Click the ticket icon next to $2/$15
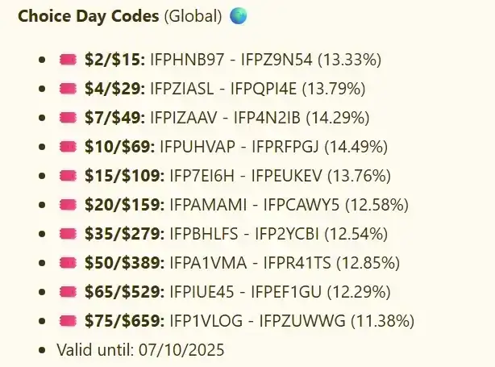The height and width of the screenshot is (367, 495). (x=68, y=60)
